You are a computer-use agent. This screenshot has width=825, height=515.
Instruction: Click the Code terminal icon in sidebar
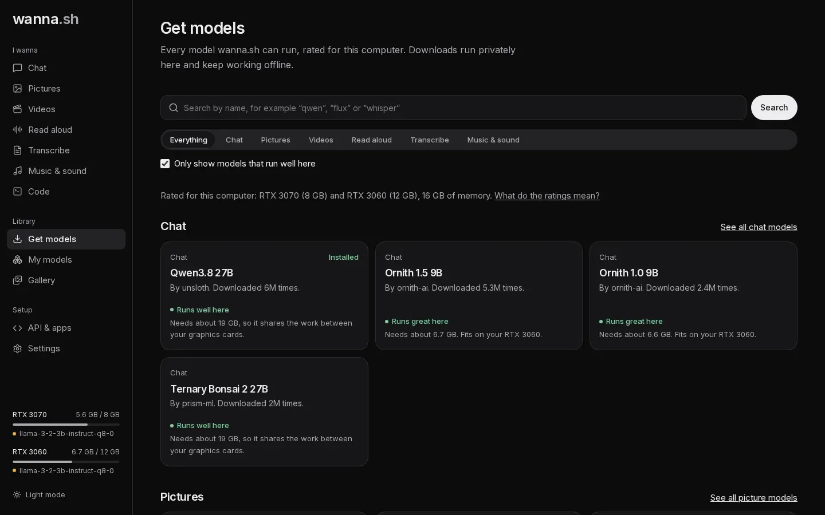[17, 192]
